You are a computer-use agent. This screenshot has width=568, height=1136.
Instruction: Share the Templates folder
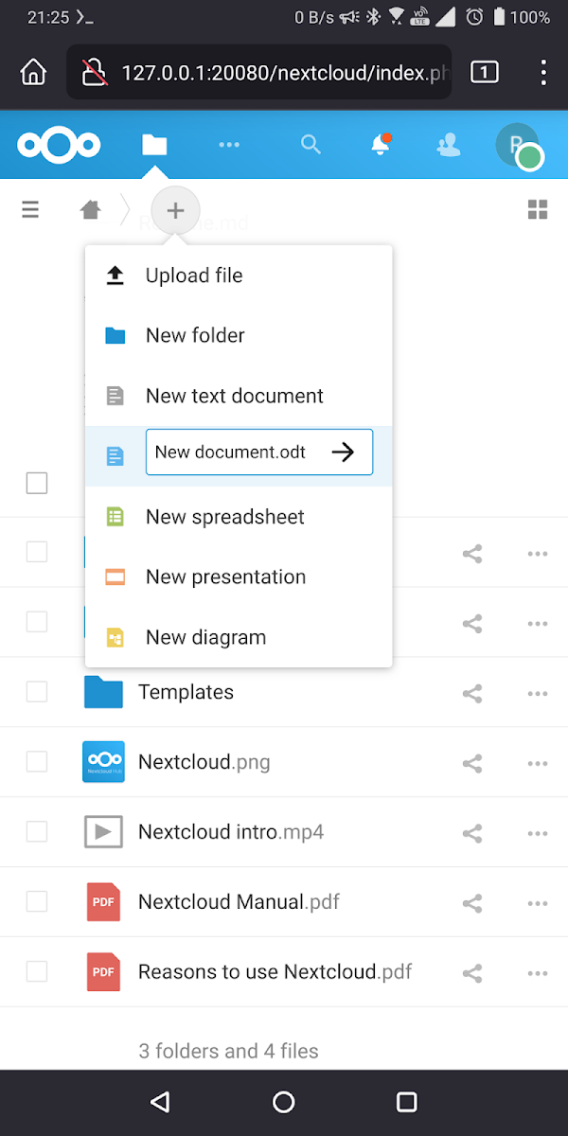coord(472,693)
